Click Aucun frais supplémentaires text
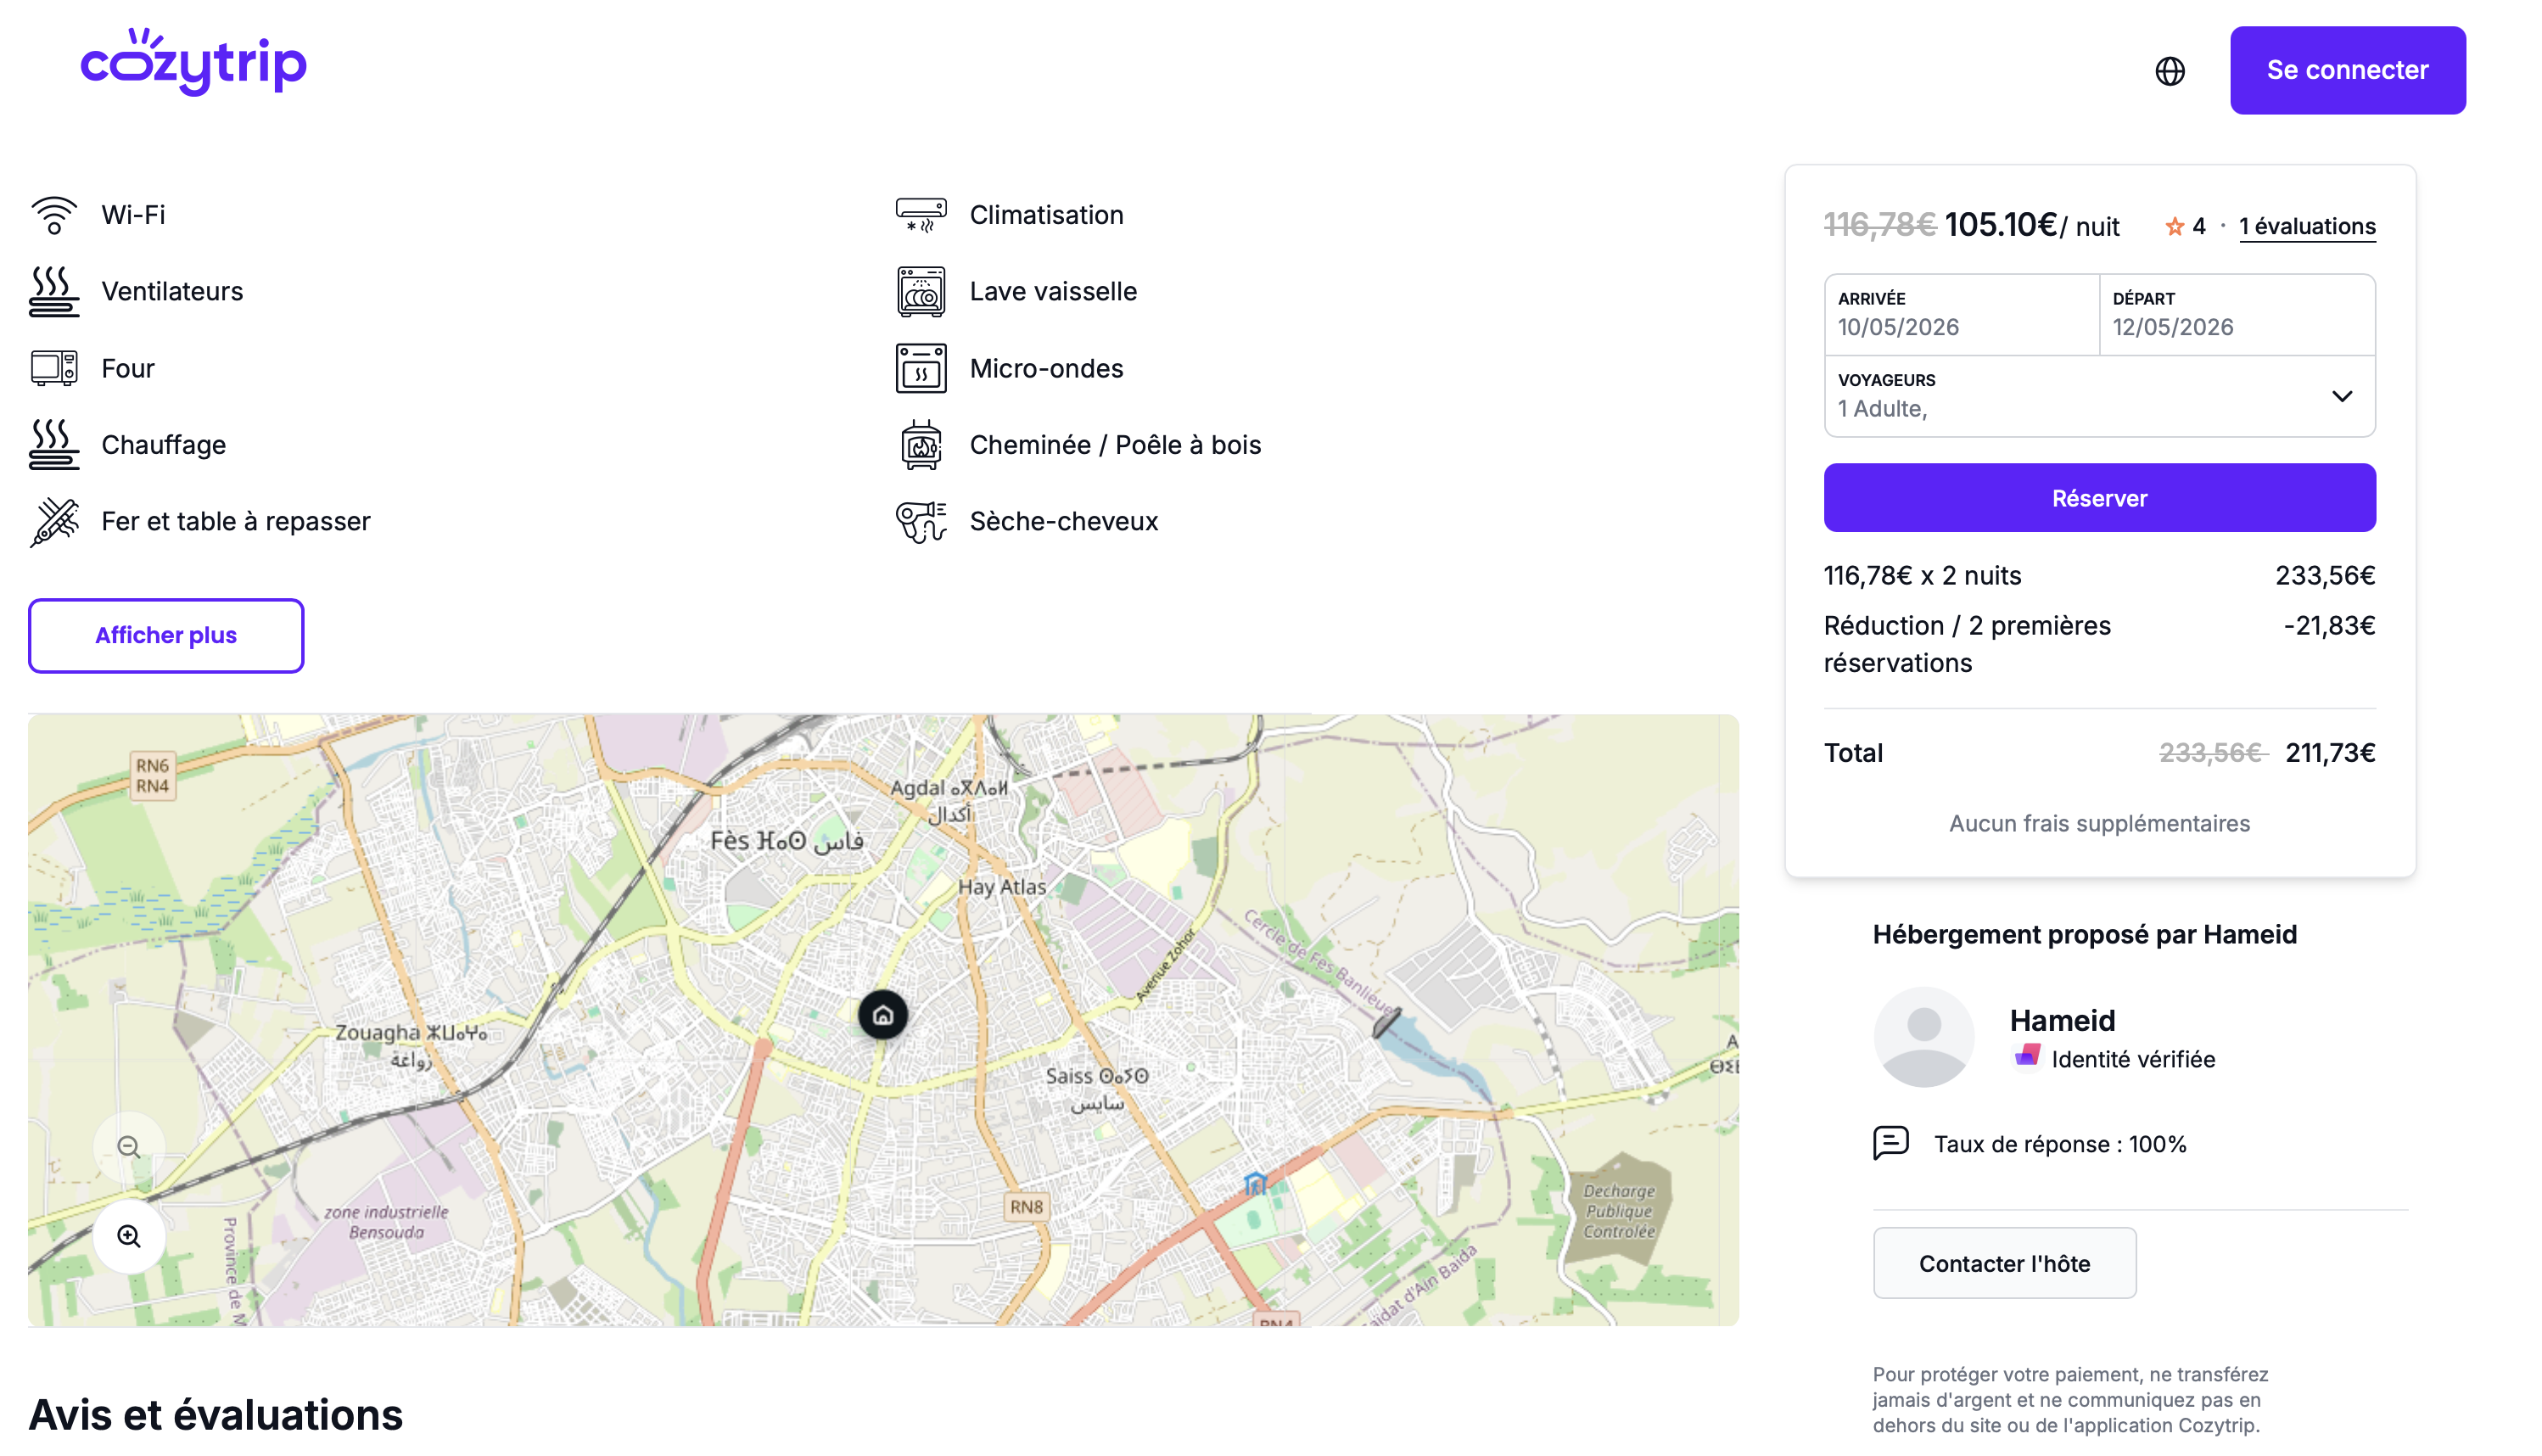Image resolution: width=2542 pixels, height=1456 pixels. click(2099, 823)
